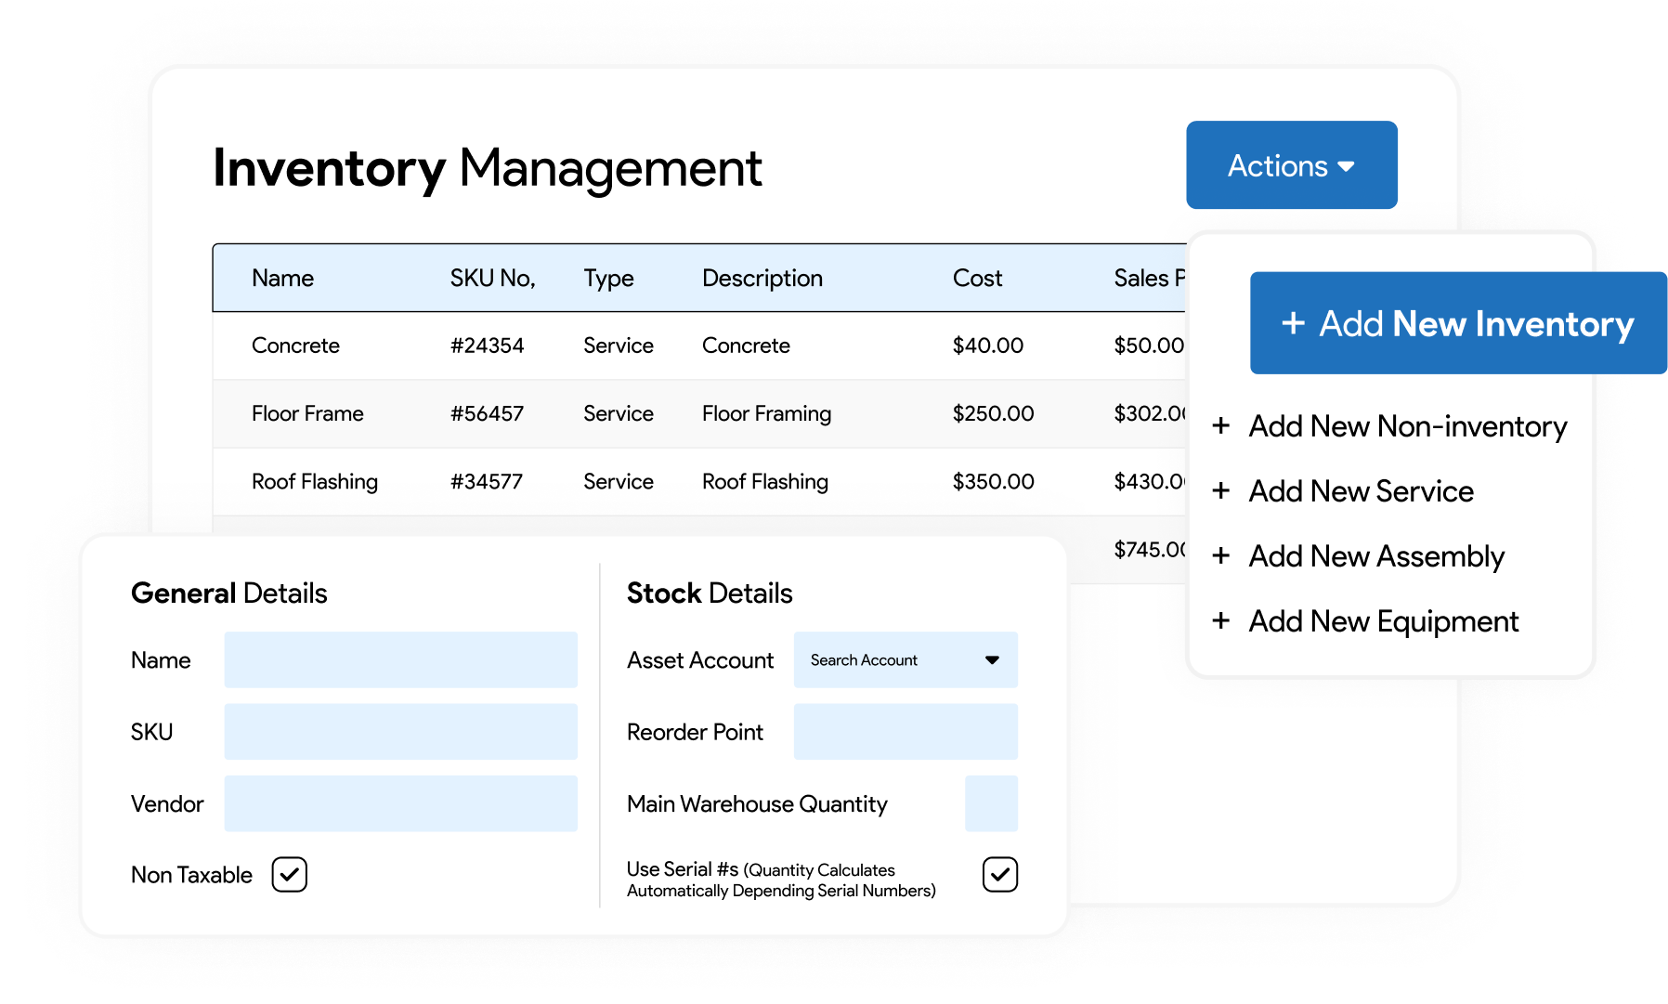The image size is (1668, 1004).
Task: Click the SKU input field
Action: click(400, 731)
